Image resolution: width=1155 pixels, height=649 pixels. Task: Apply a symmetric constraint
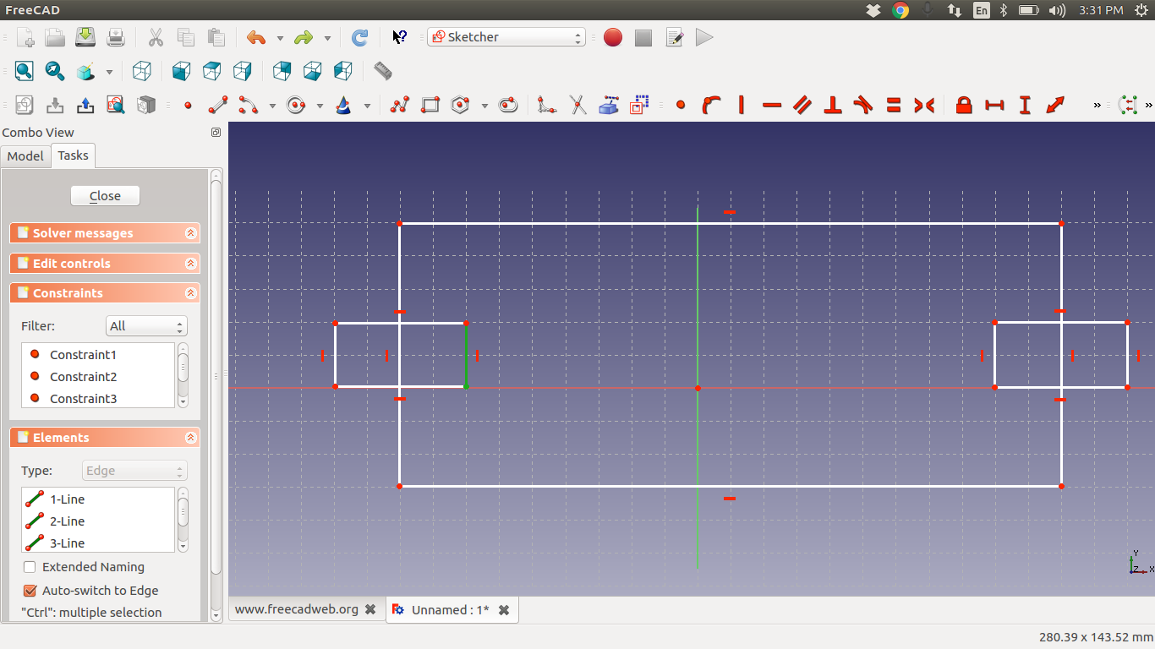[x=923, y=105]
